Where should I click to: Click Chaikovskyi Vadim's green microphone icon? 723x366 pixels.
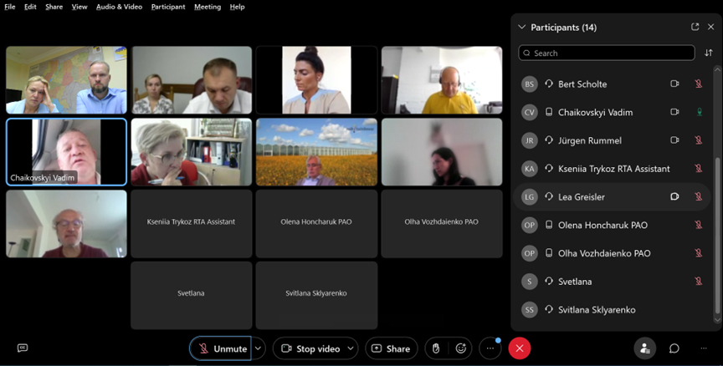700,112
